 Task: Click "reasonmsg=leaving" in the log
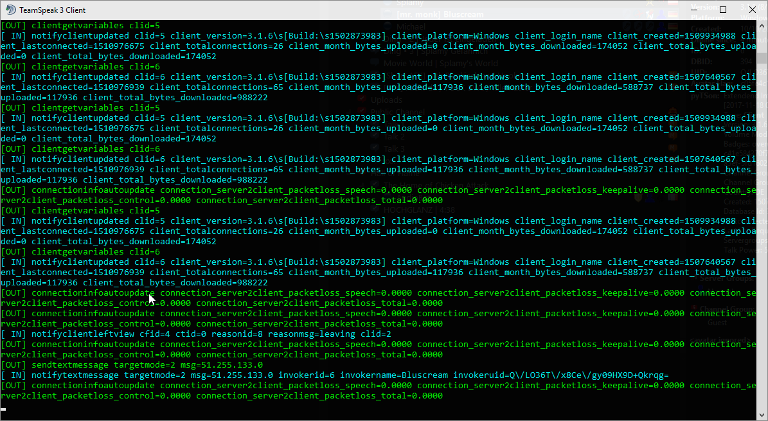[312, 334]
